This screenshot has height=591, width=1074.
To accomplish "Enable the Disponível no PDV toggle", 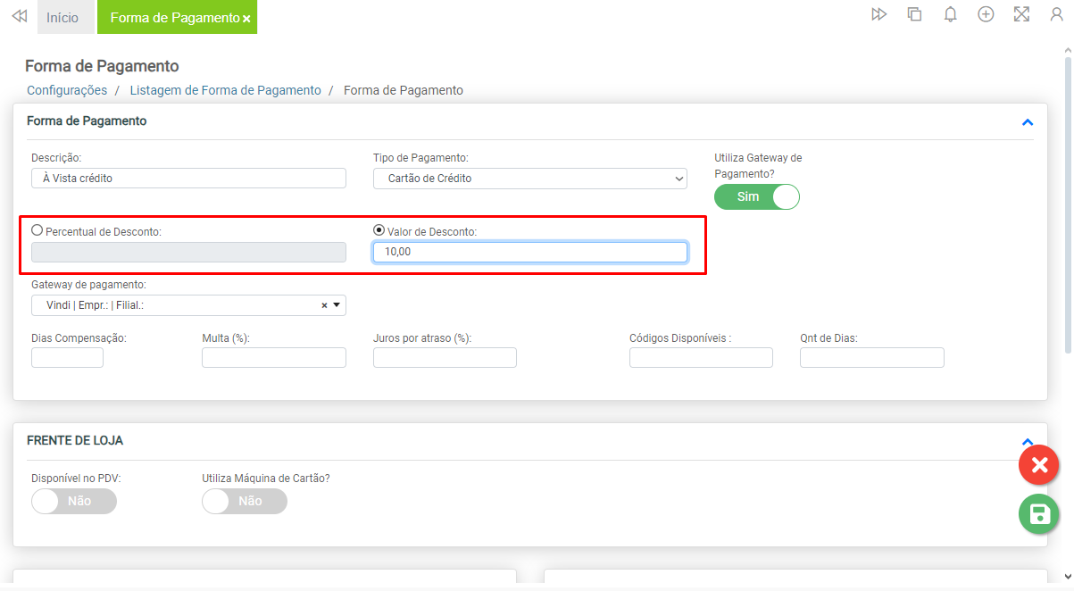I will click(73, 502).
